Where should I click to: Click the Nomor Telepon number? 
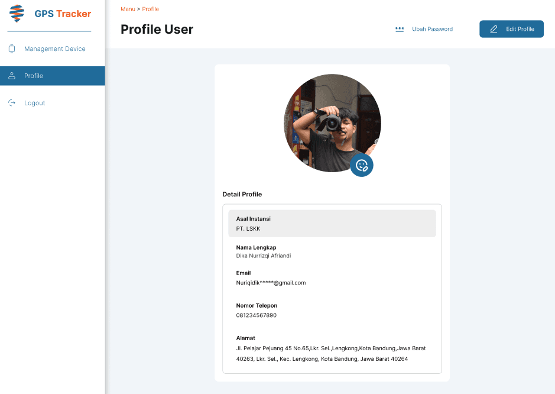(256, 315)
